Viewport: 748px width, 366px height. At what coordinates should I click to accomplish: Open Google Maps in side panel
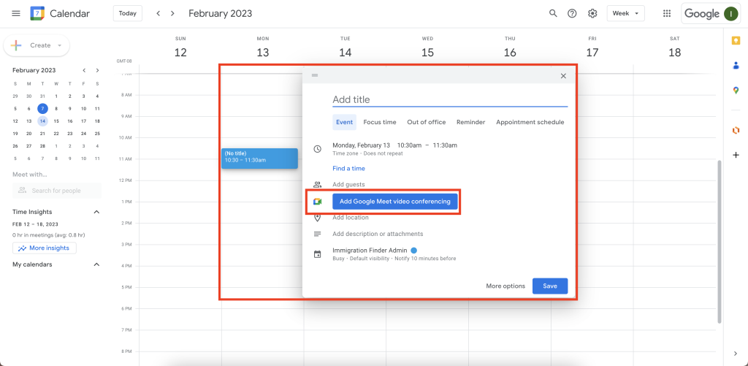point(736,90)
